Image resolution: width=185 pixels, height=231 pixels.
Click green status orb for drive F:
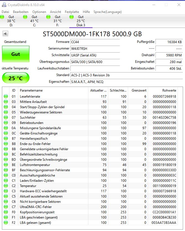tap(48, 17)
